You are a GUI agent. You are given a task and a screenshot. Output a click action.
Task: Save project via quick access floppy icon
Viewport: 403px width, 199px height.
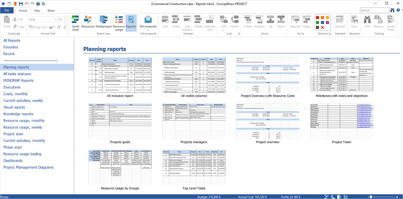pos(20,4)
